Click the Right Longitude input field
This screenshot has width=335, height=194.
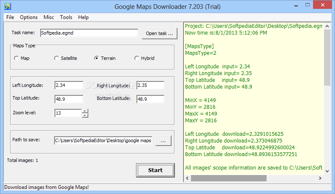(150, 85)
